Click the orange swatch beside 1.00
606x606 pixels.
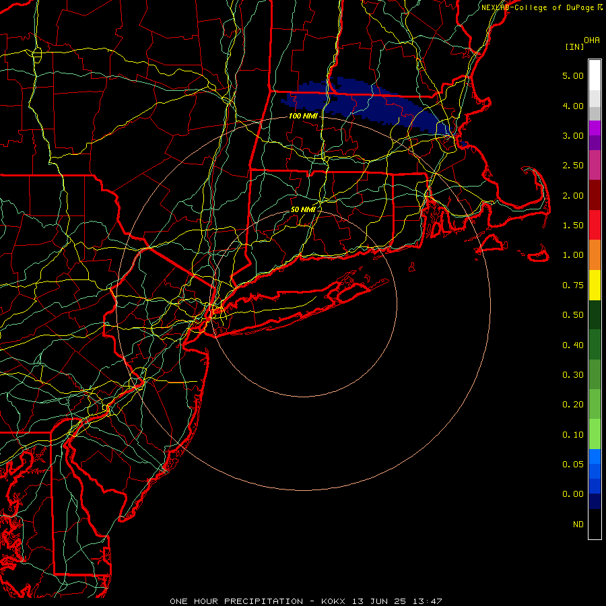[x=595, y=255]
